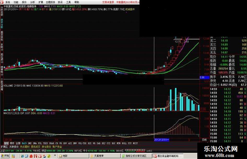Open the 电影 taskbar folder
The image size is (247, 159).
(x=73, y=156)
